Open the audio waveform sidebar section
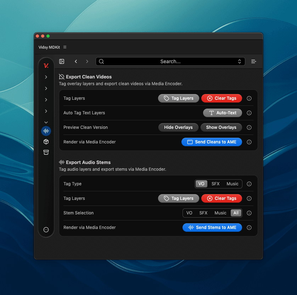 [46, 131]
